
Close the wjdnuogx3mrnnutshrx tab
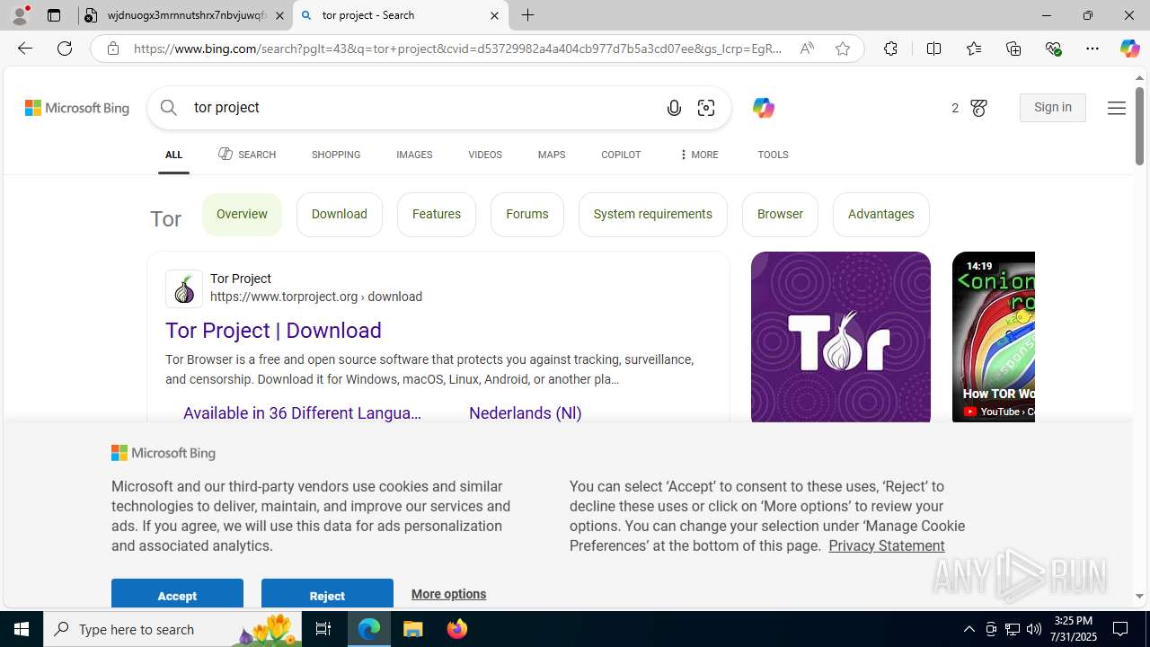coord(279,15)
